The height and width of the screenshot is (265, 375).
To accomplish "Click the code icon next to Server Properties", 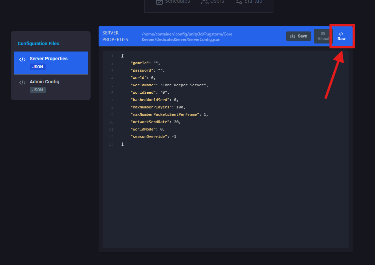I will (22, 59).
